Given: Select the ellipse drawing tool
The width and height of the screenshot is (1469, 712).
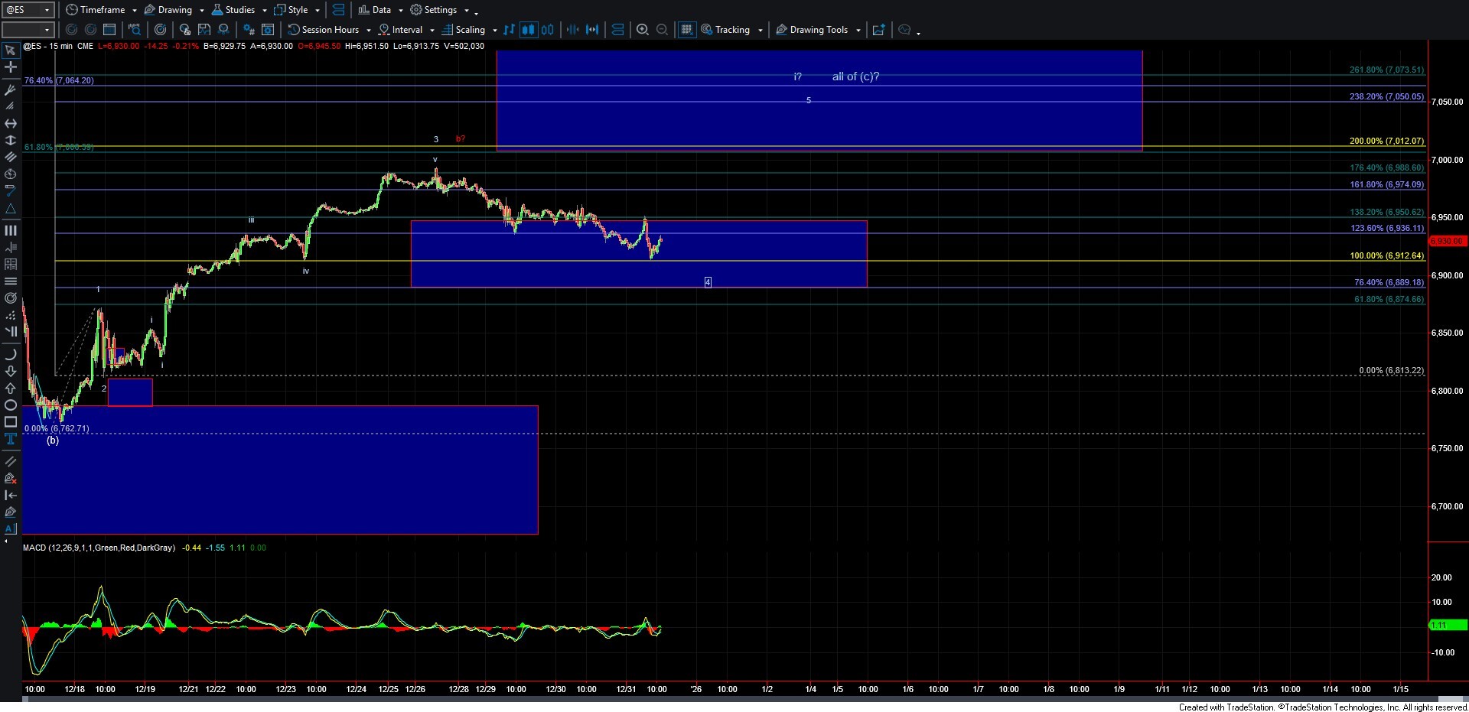Looking at the screenshot, I should 11,405.
